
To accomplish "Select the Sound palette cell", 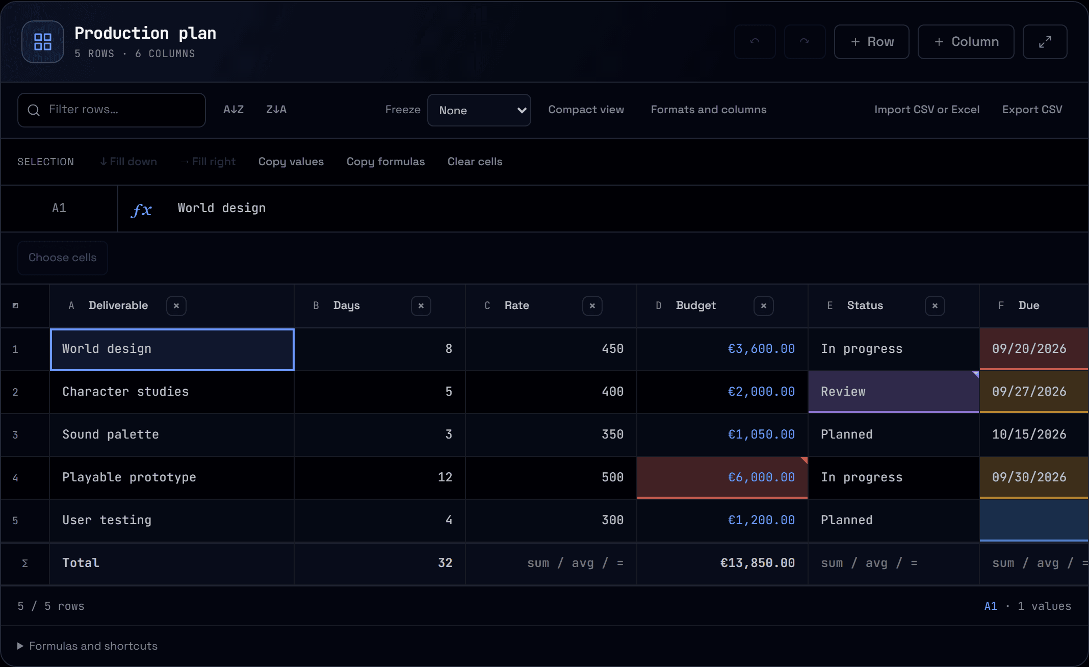I will 172,435.
